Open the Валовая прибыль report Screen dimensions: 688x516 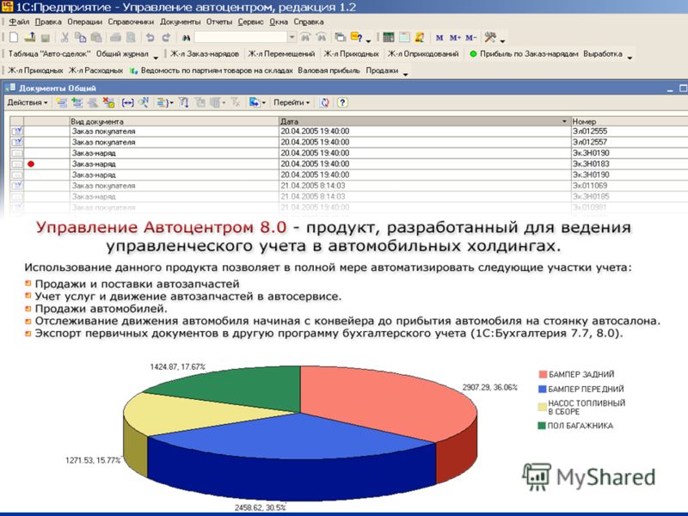pos(329,71)
